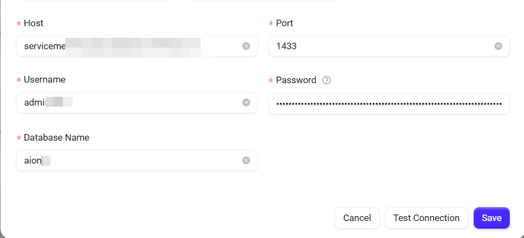Click inside the Host input field
Screen dimensions: 524x238
point(131,47)
